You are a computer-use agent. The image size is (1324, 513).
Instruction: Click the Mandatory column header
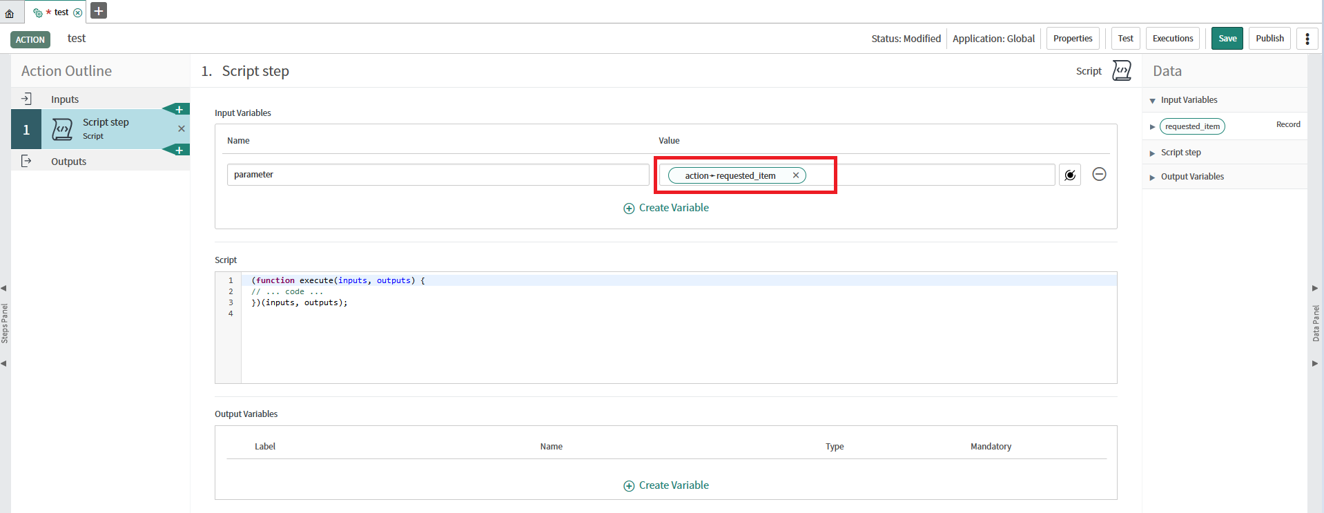991,447
